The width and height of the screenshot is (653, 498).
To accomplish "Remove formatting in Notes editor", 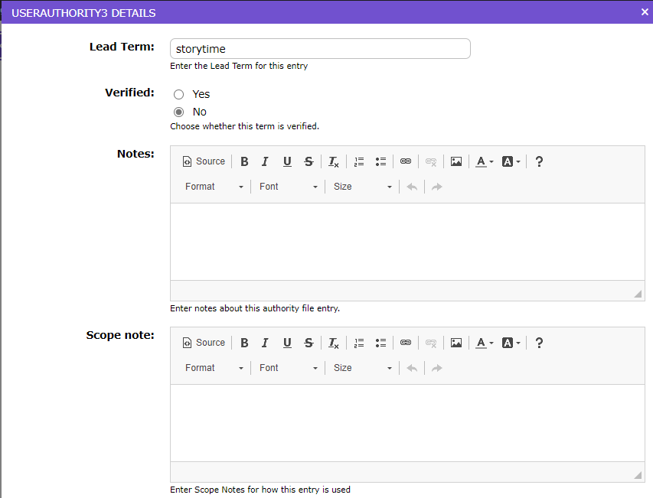I will (334, 161).
